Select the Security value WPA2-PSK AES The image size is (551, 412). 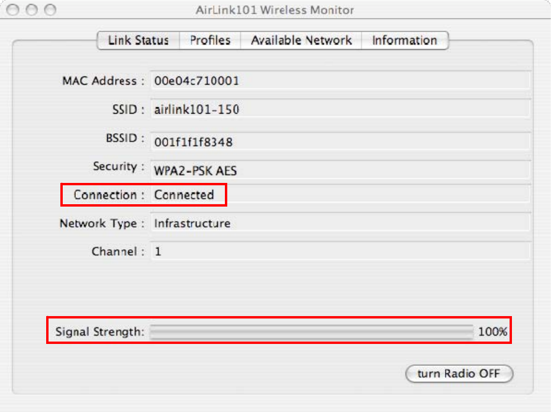point(195,171)
